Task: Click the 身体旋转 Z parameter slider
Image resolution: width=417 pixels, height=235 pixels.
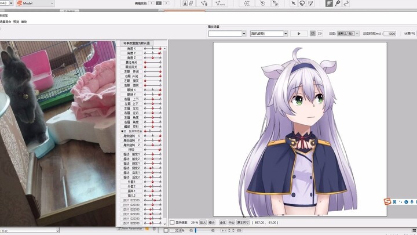Action: pyautogui.click(x=153, y=145)
